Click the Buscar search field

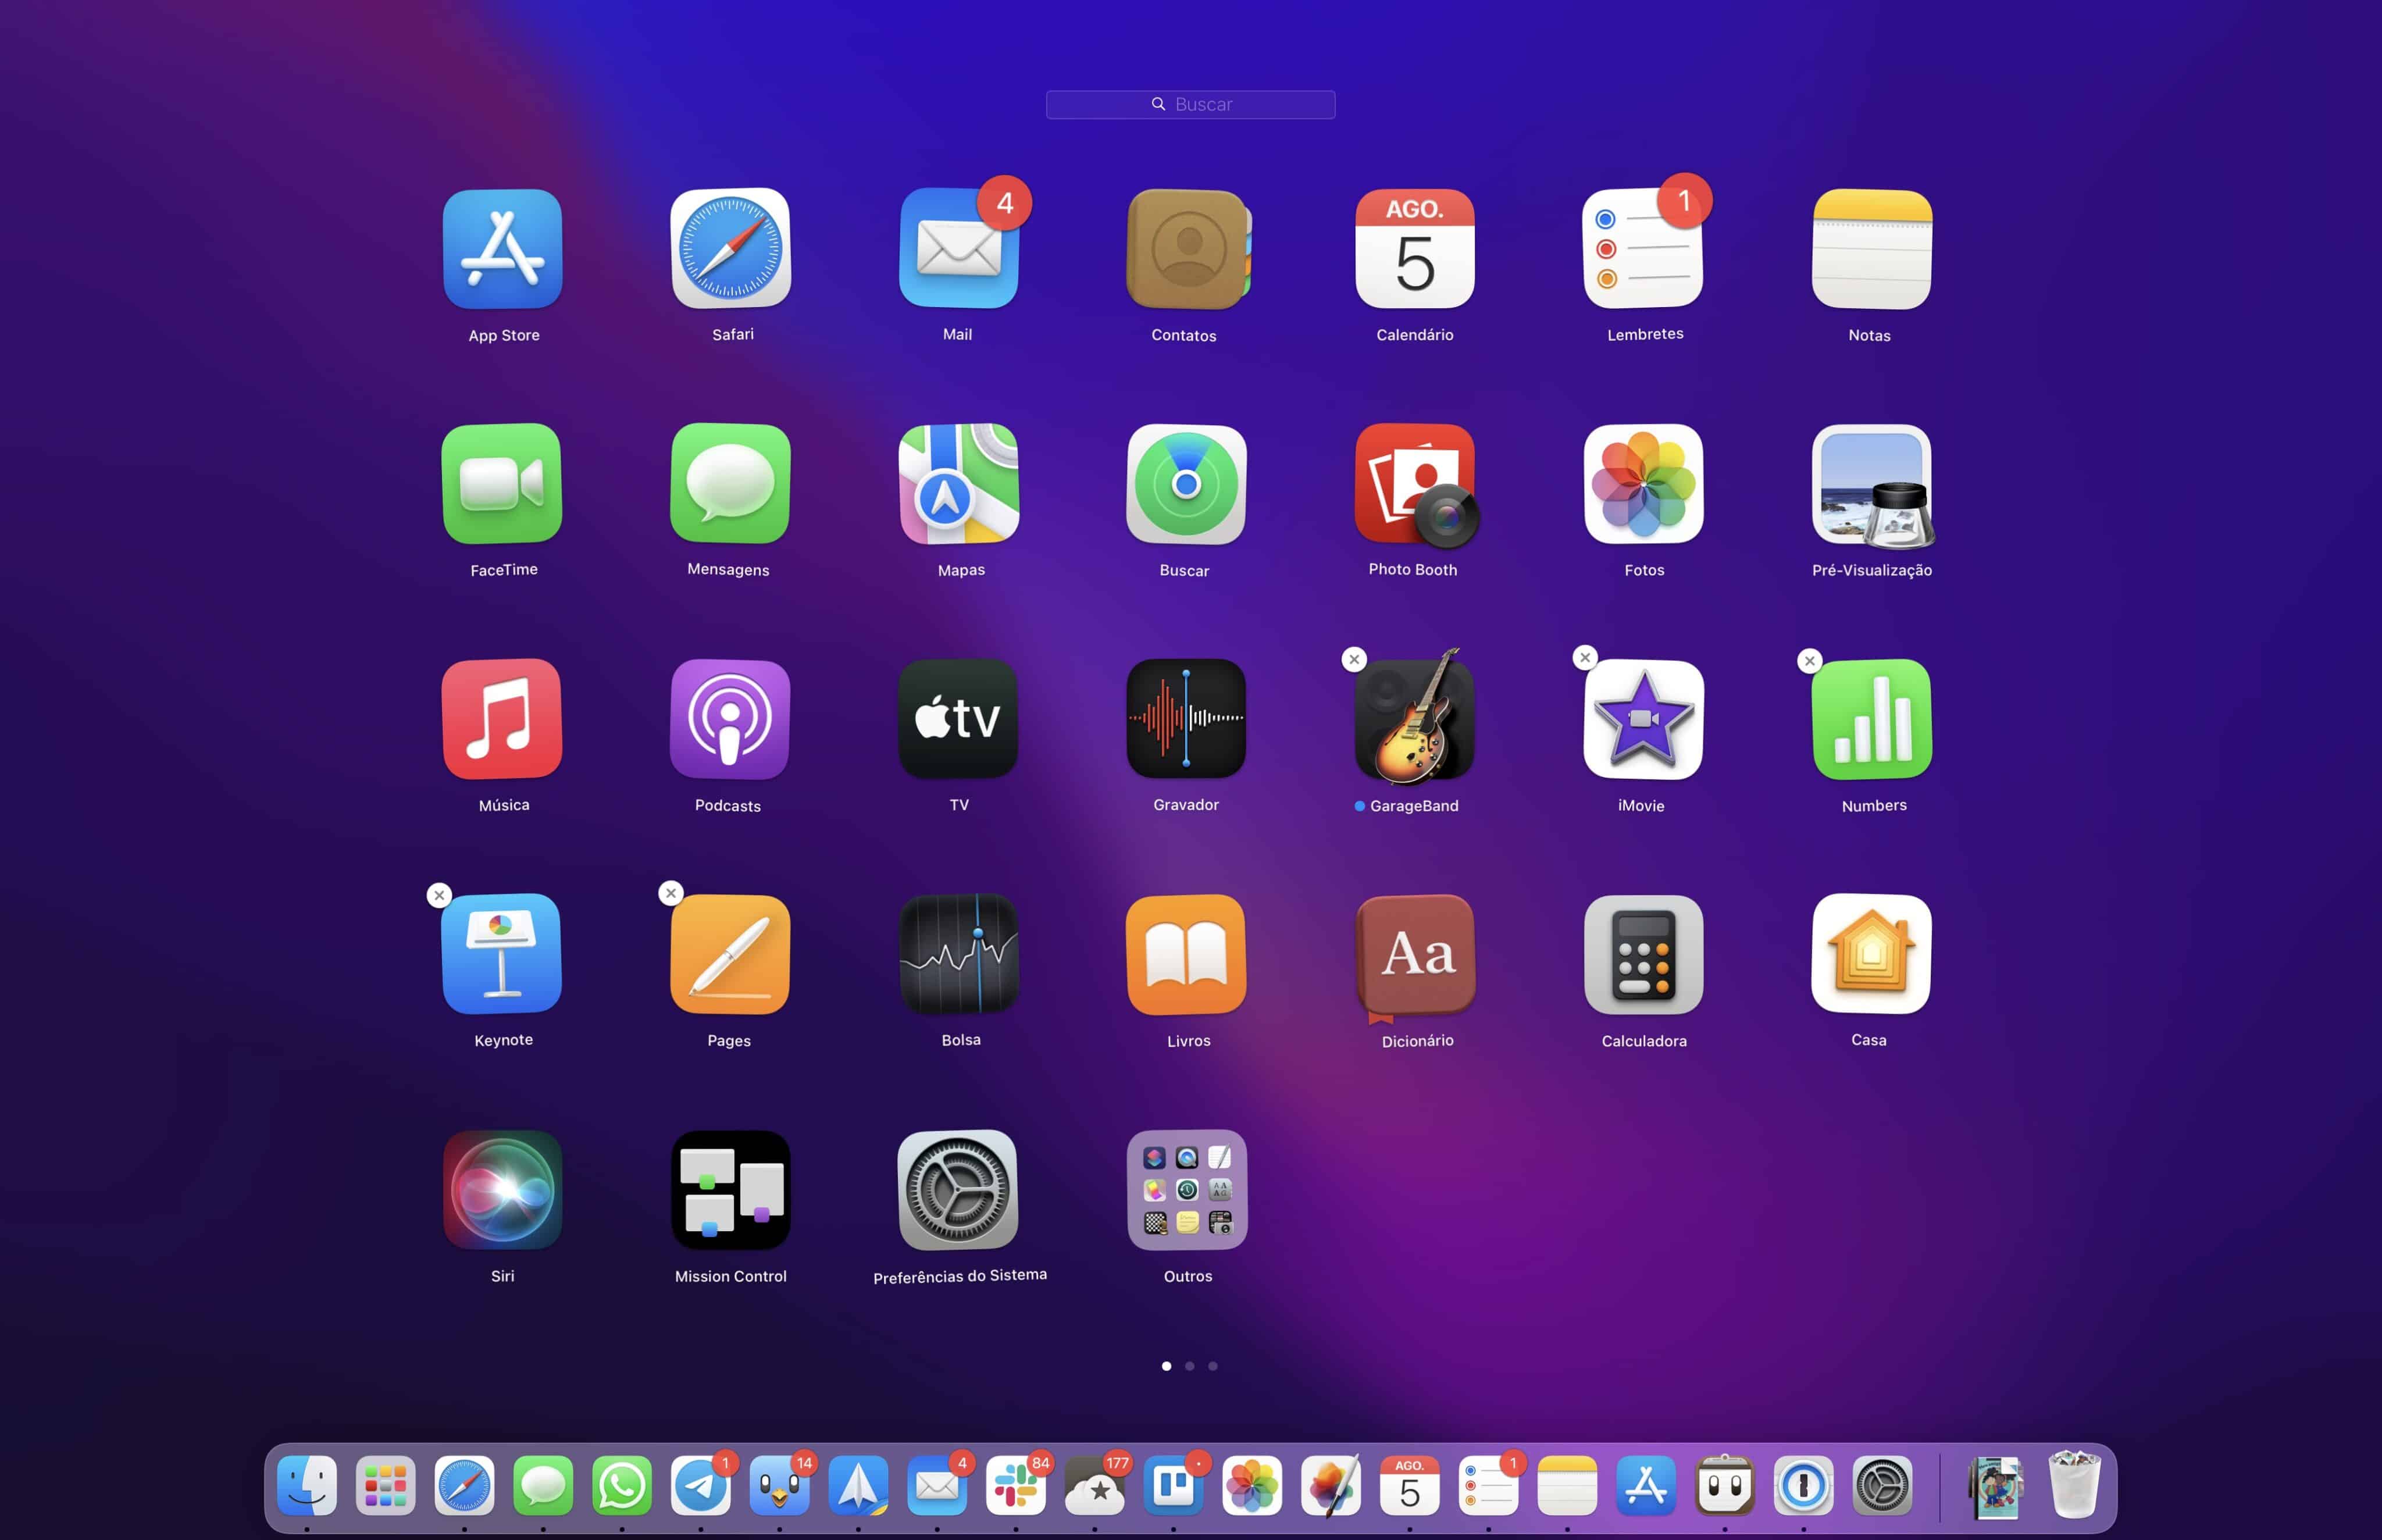pyautogui.click(x=1190, y=104)
